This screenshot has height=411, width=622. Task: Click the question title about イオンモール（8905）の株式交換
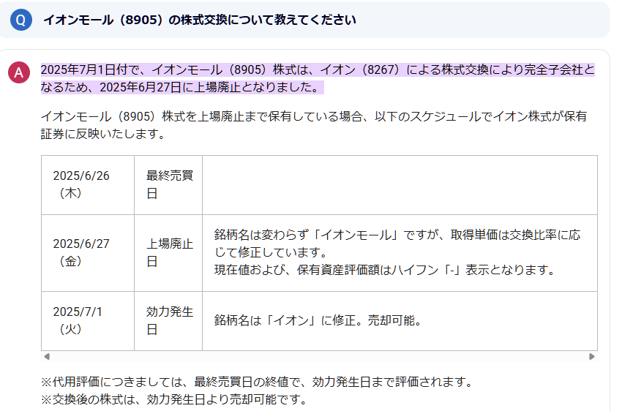click(200, 20)
